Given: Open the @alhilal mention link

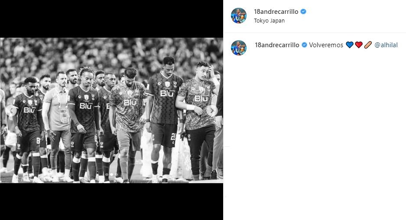Looking at the screenshot, I should coord(386,45).
